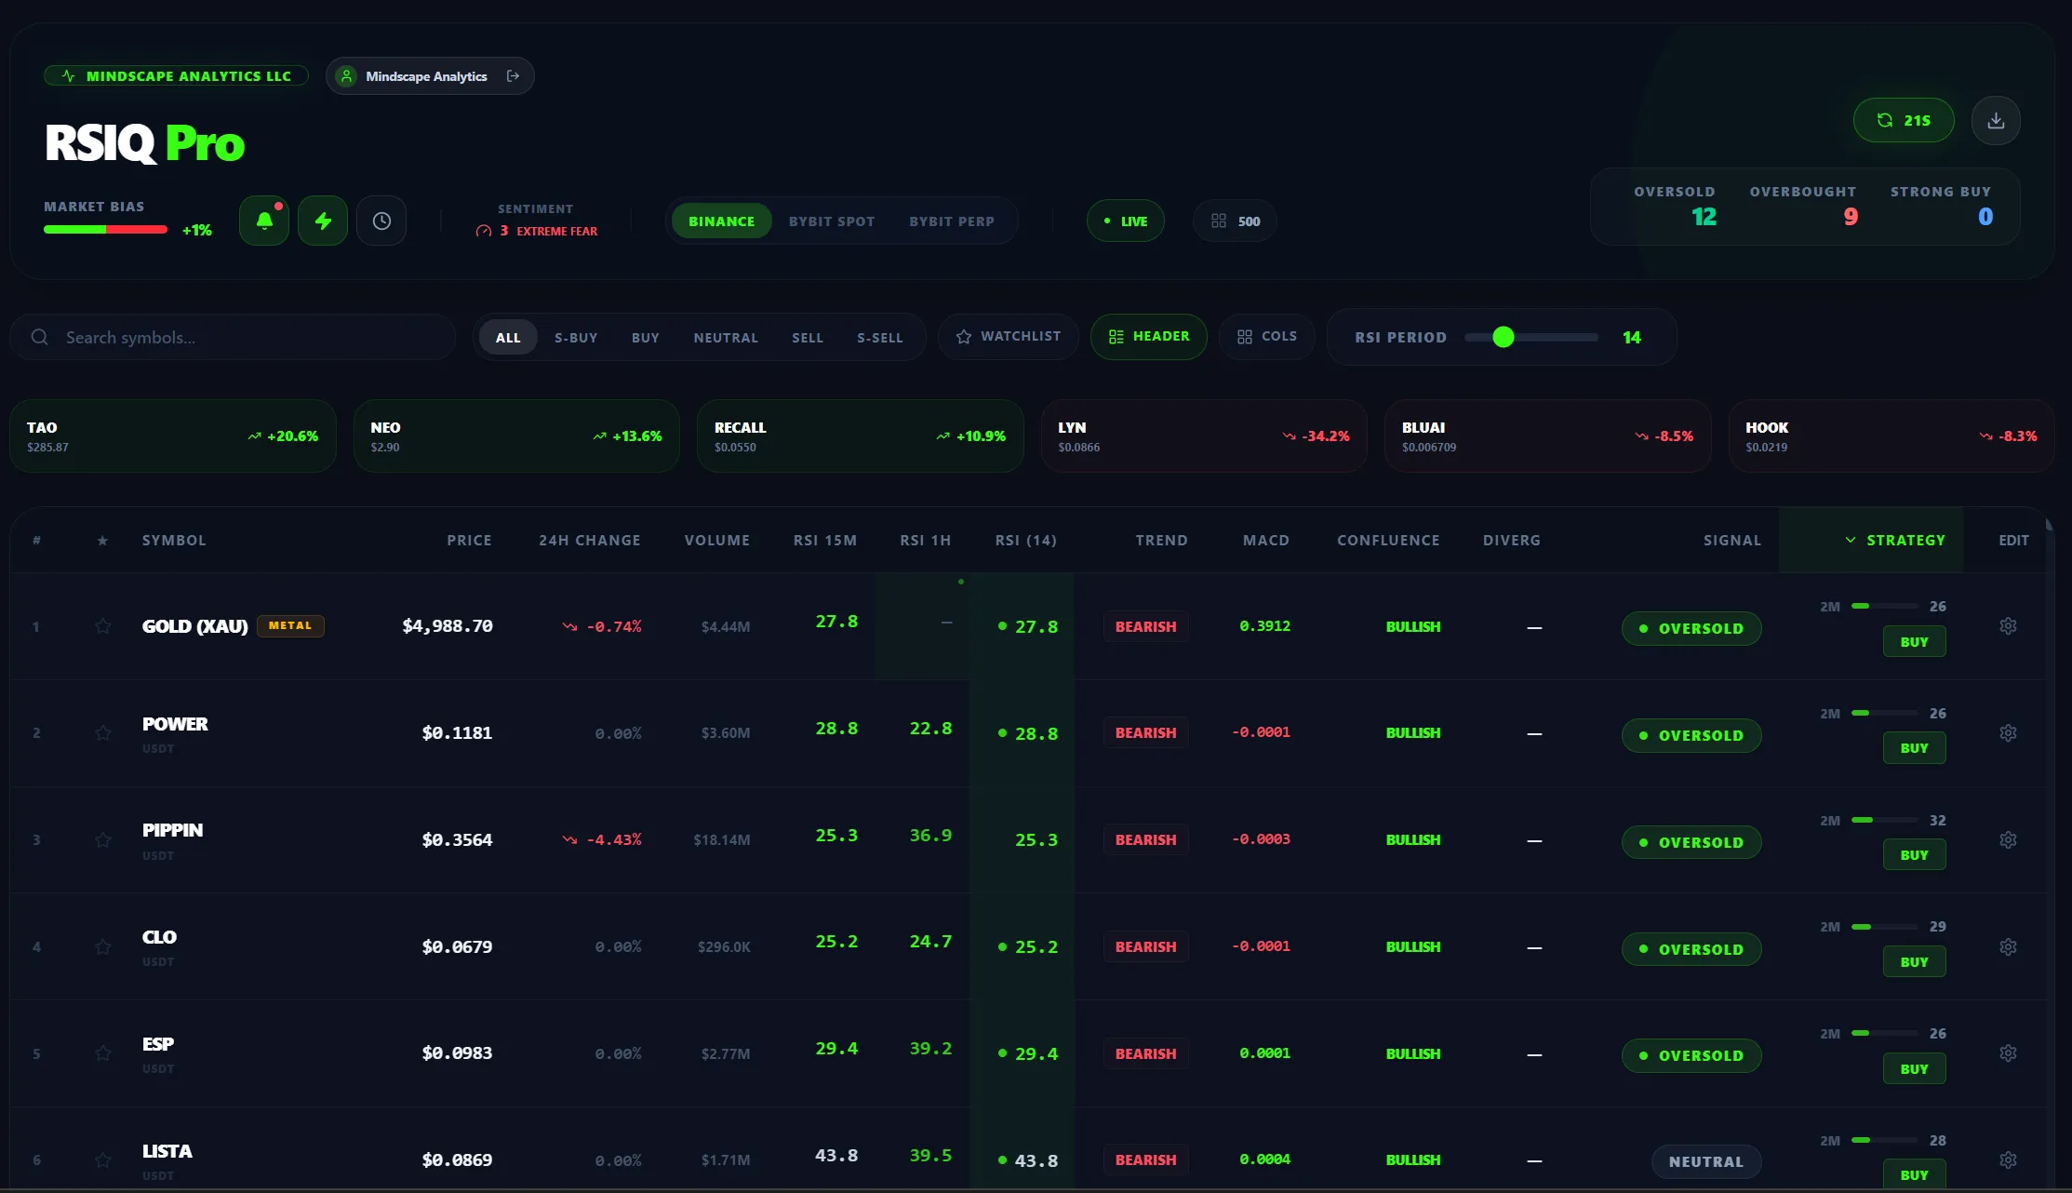Image resolution: width=2072 pixels, height=1193 pixels.
Task: Star the CLO row as favorite
Action: 102,946
